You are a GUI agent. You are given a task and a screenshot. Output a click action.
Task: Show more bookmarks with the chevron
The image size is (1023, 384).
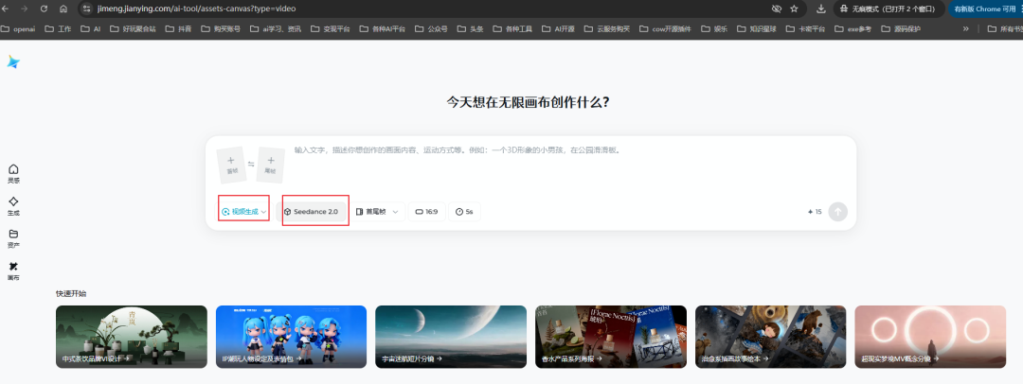[x=965, y=28]
